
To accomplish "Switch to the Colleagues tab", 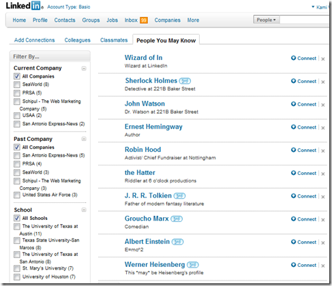I will (x=78, y=40).
